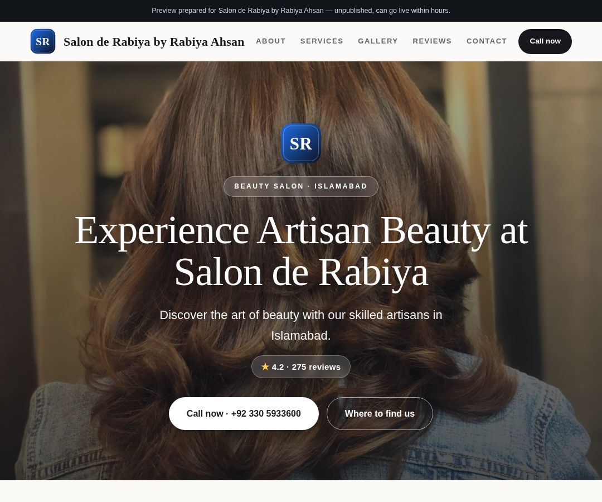Viewport: 602px width, 502px height.
Task: Click the 4.2 · 275 reviews badge
Action: click(x=301, y=367)
